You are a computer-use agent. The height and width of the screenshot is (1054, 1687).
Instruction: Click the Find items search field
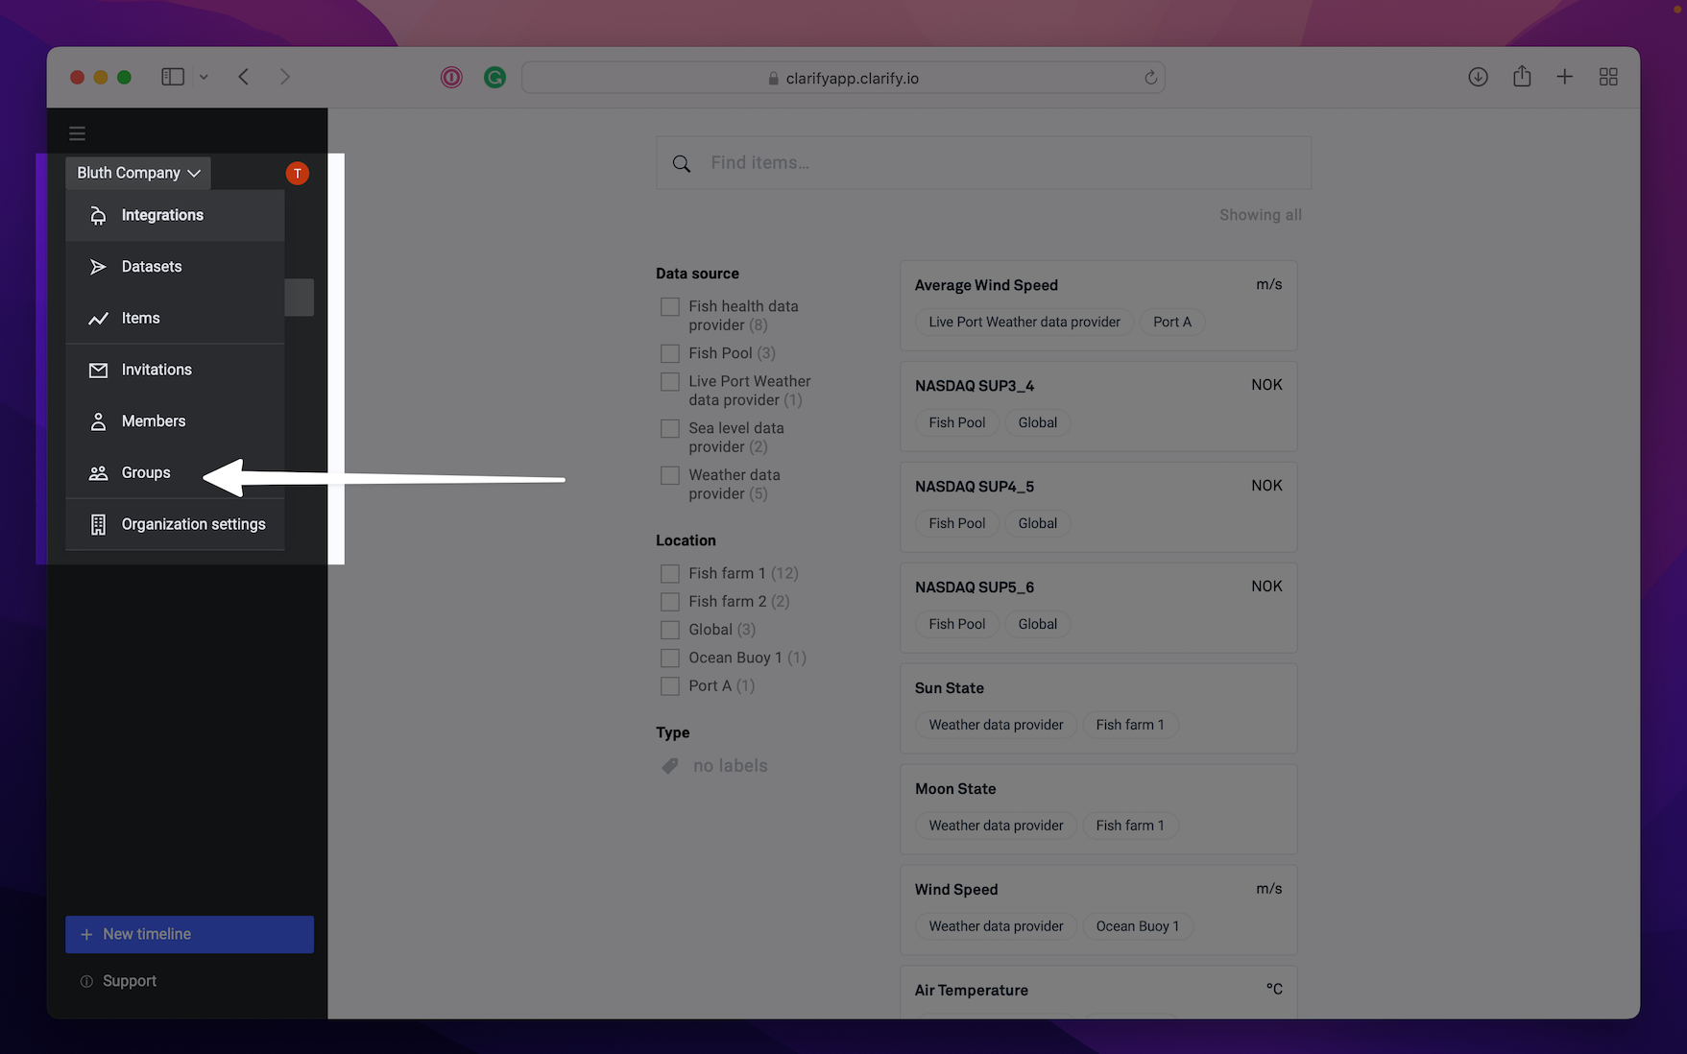coord(999,163)
